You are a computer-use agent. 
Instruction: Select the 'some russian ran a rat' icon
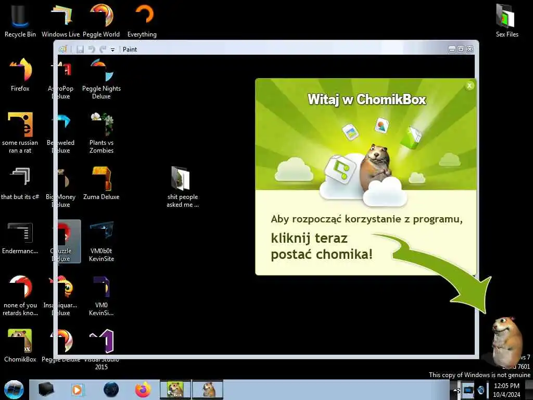tap(20, 133)
